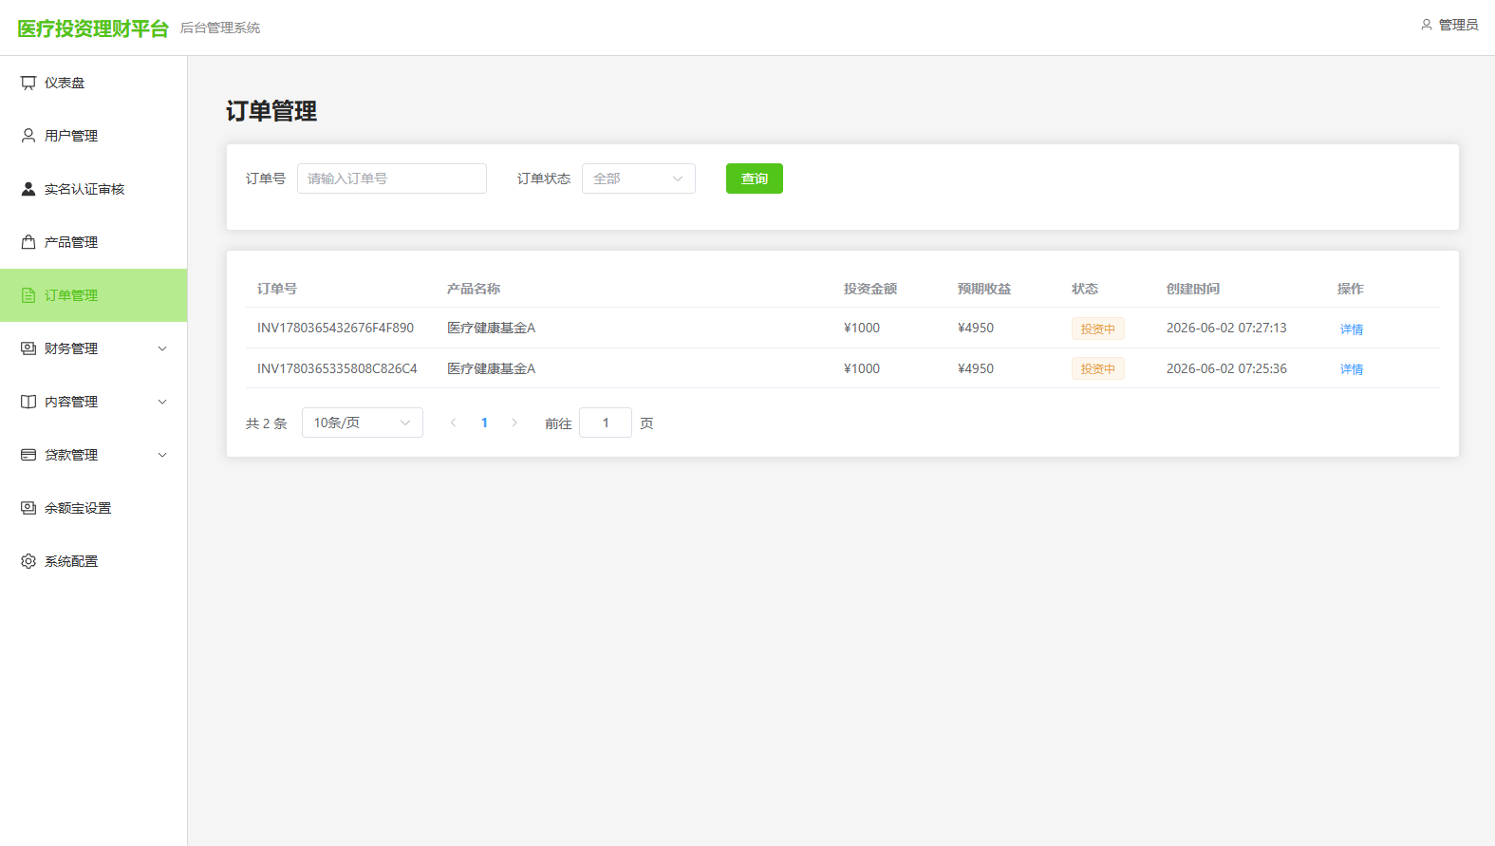The image size is (1495, 846).
Task: Open 详情 for order INV1780365432676F4F890
Action: (x=1352, y=329)
